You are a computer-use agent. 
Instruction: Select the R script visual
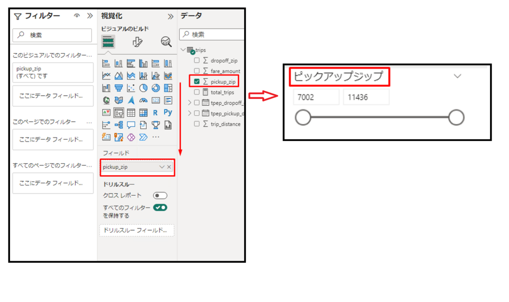pyautogui.click(x=155, y=113)
